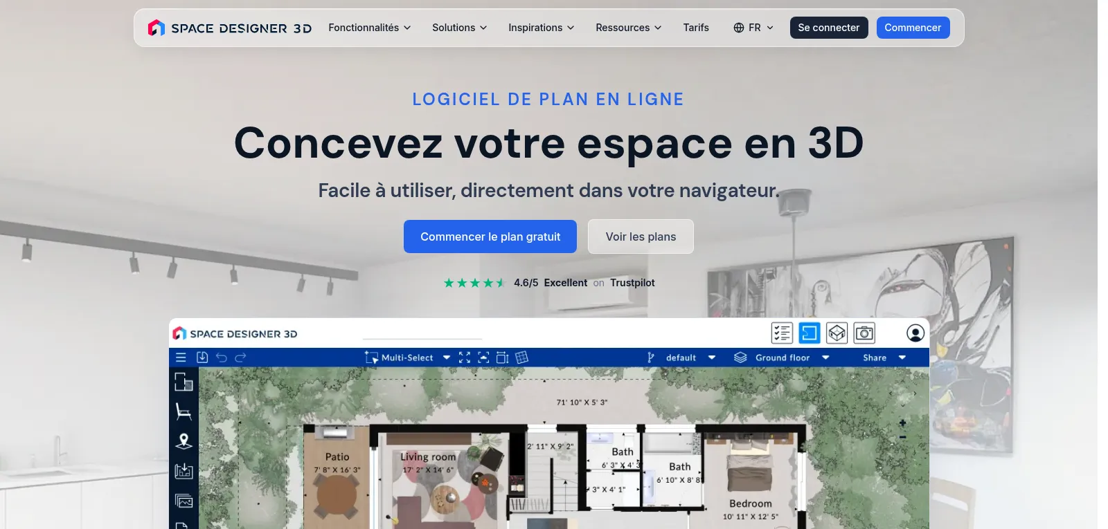Open the Ground floor level dropdown
The width and height of the screenshot is (1108, 529).
[x=783, y=358]
